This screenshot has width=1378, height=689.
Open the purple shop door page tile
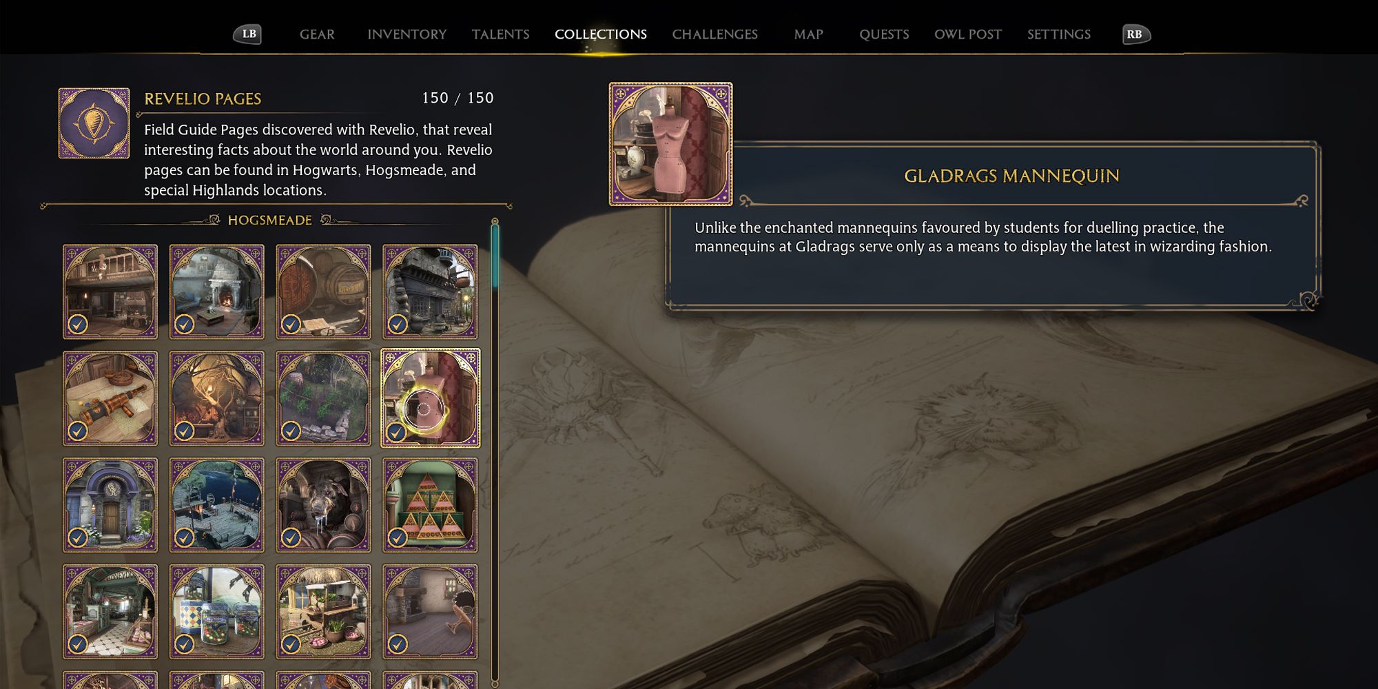point(110,505)
